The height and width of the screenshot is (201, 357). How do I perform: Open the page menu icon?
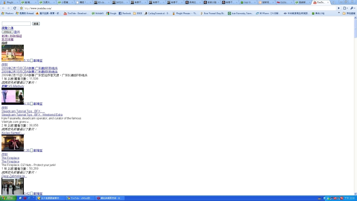pos(345,8)
